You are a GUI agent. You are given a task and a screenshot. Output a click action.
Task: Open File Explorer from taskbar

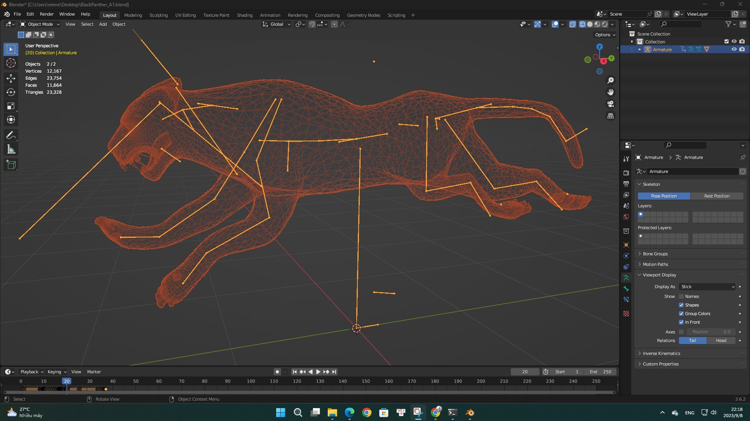pos(332,412)
